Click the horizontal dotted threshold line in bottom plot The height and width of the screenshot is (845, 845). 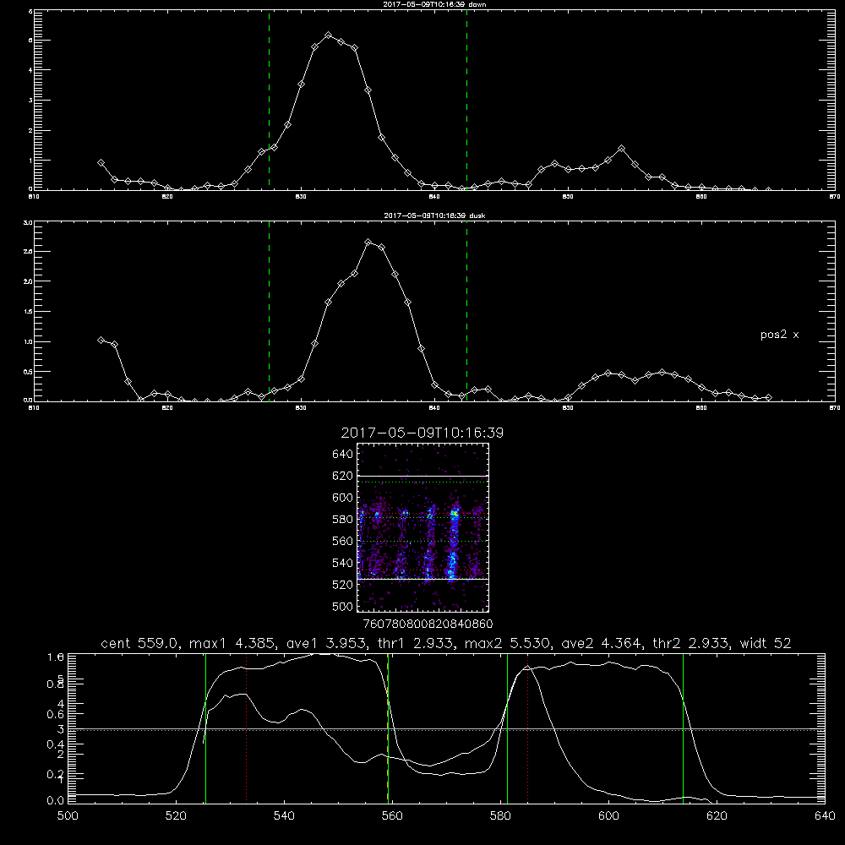pos(446,730)
